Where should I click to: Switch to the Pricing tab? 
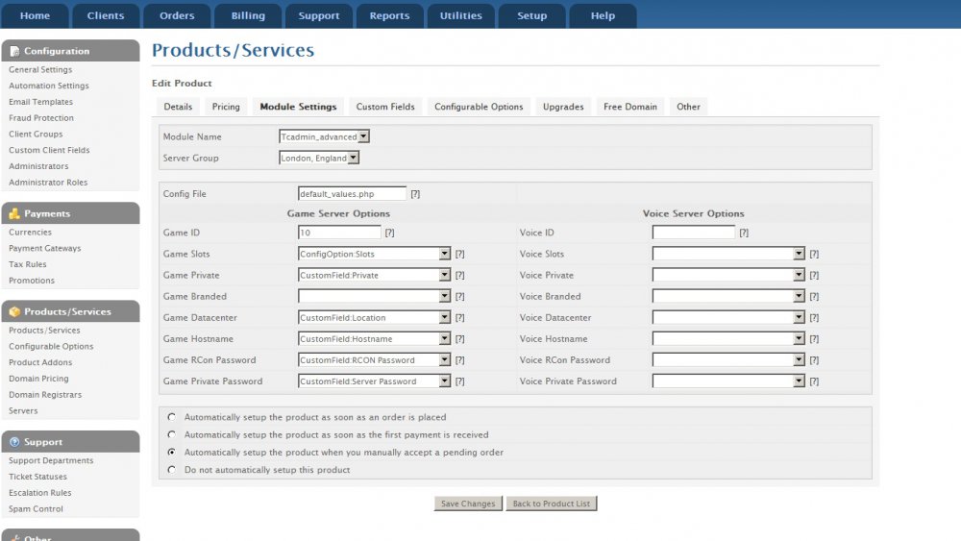[226, 107]
